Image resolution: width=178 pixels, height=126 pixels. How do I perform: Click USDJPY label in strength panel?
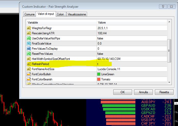pos(148,120)
